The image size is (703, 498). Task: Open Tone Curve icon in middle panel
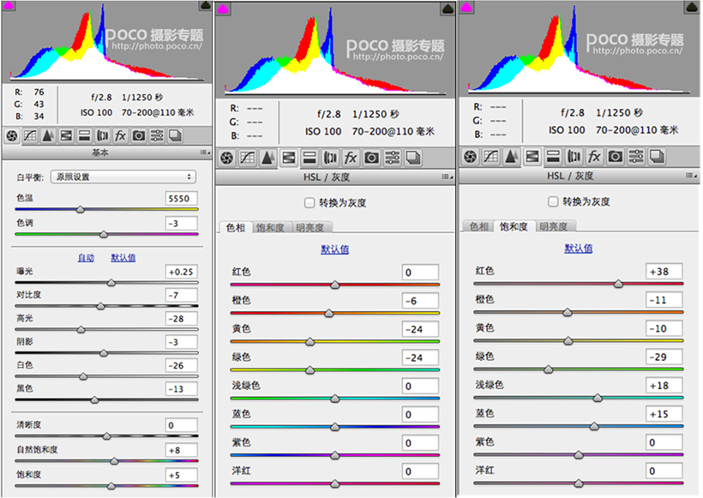point(248,158)
